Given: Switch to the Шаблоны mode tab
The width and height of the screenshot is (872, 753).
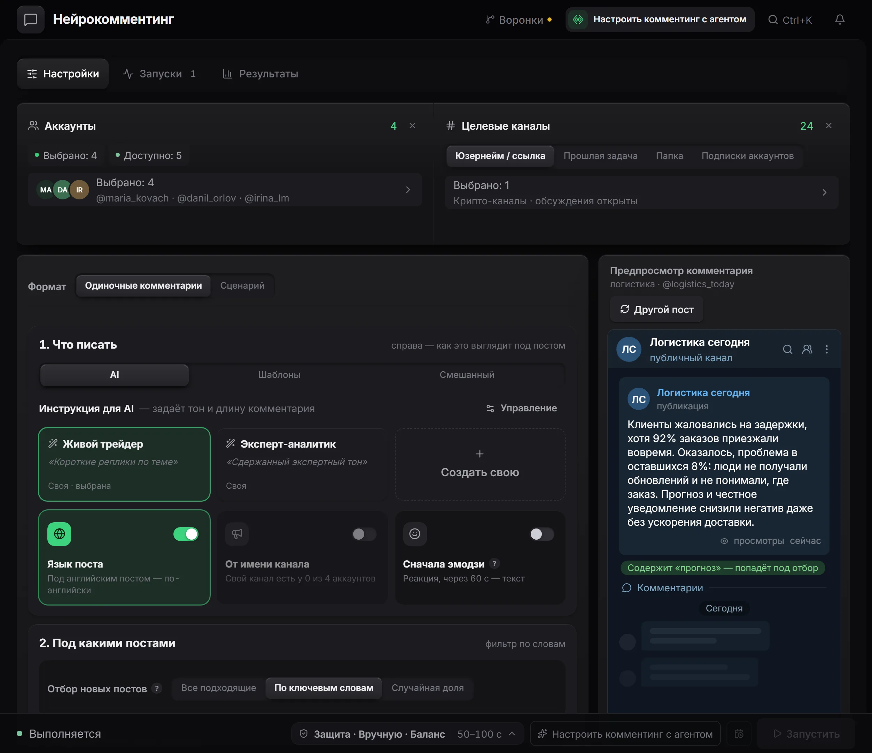Looking at the screenshot, I should point(279,375).
